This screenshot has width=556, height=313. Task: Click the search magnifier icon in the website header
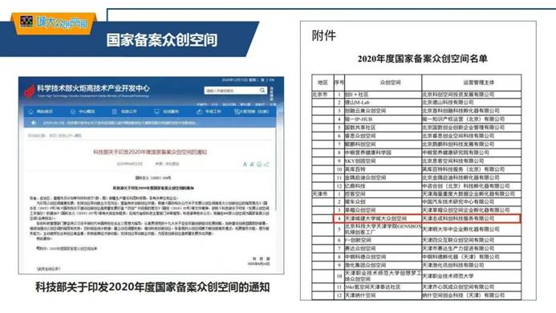tap(262, 91)
